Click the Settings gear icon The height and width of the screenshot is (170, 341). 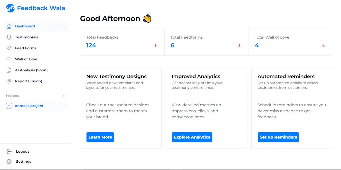(9, 161)
